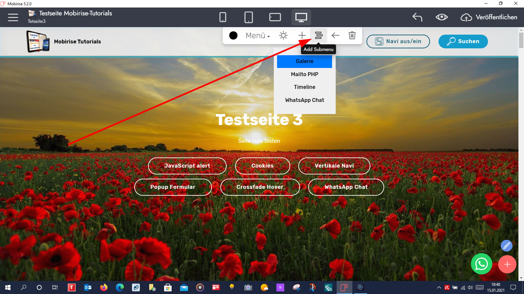Image resolution: width=524 pixels, height=294 pixels.
Task: Click the plus icon to add menu item
Action: 302,35
